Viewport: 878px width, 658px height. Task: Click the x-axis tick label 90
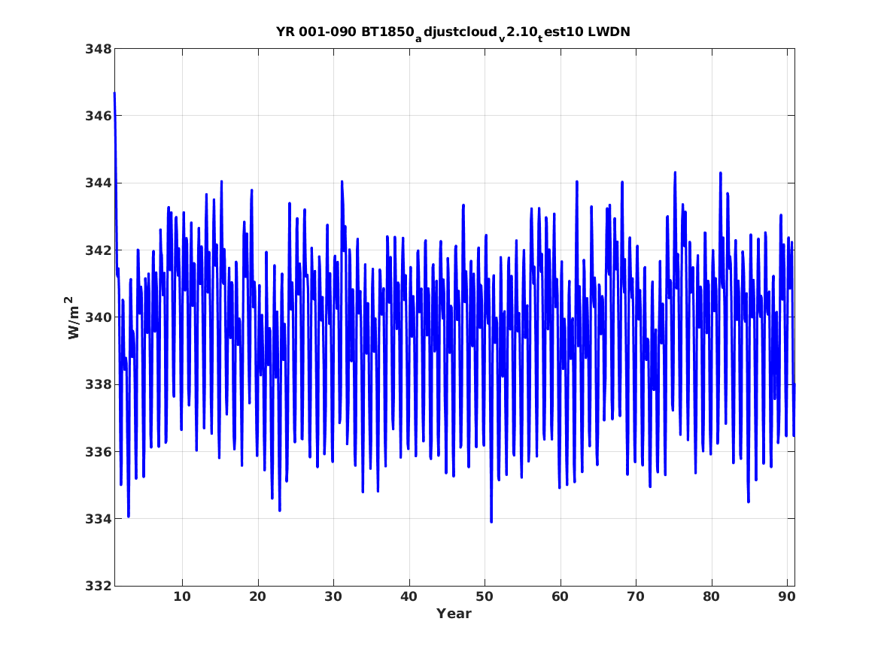787,597
